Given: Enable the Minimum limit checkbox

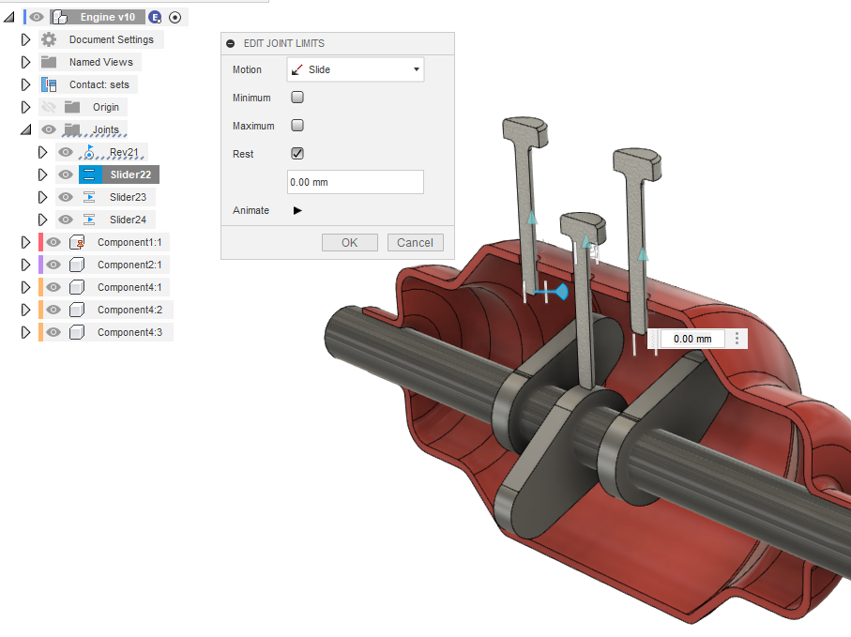Looking at the screenshot, I should tap(297, 98).
